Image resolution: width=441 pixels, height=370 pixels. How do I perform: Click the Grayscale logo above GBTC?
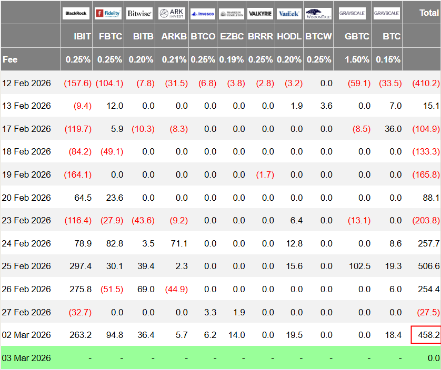[352, 14]
